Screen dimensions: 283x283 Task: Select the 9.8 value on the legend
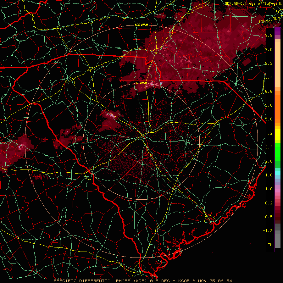click(x=269, y=35)
